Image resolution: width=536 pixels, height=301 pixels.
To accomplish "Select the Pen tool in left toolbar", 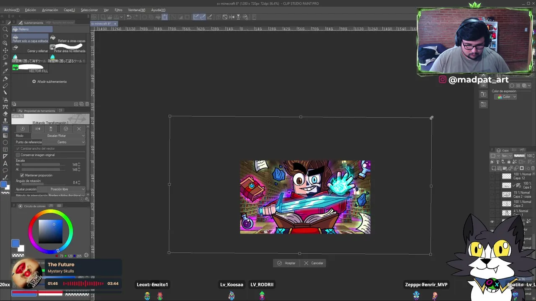I will pyautogui.click(x=5, y=78).
